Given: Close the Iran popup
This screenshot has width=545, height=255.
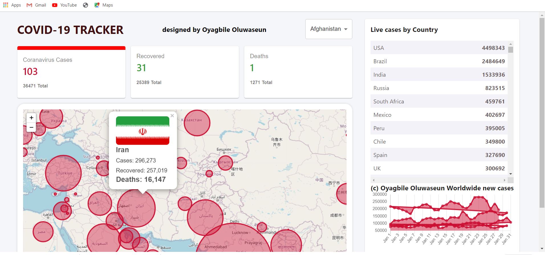Looking at the screenshot, I should [172, 116].
